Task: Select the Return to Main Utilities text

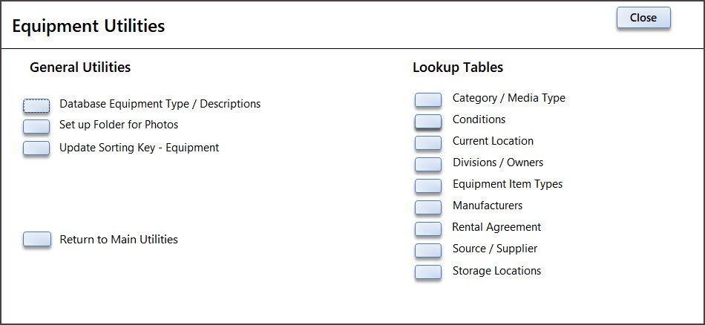Action: pyautogui.click(x=119, y=239)
